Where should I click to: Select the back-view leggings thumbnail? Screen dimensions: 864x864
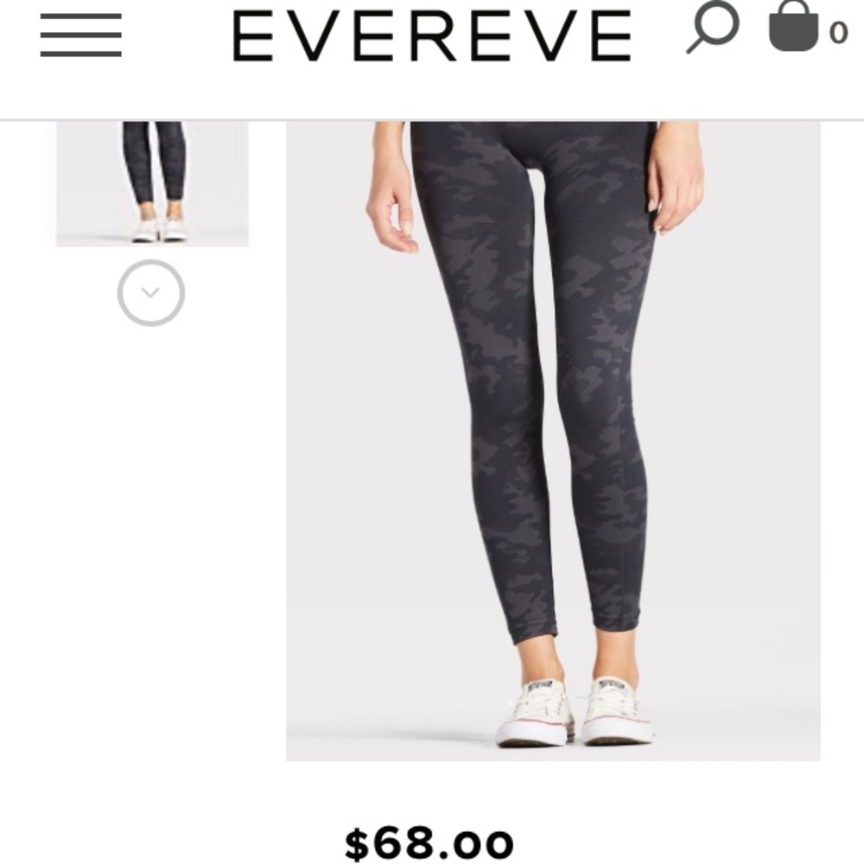[152, 183]
